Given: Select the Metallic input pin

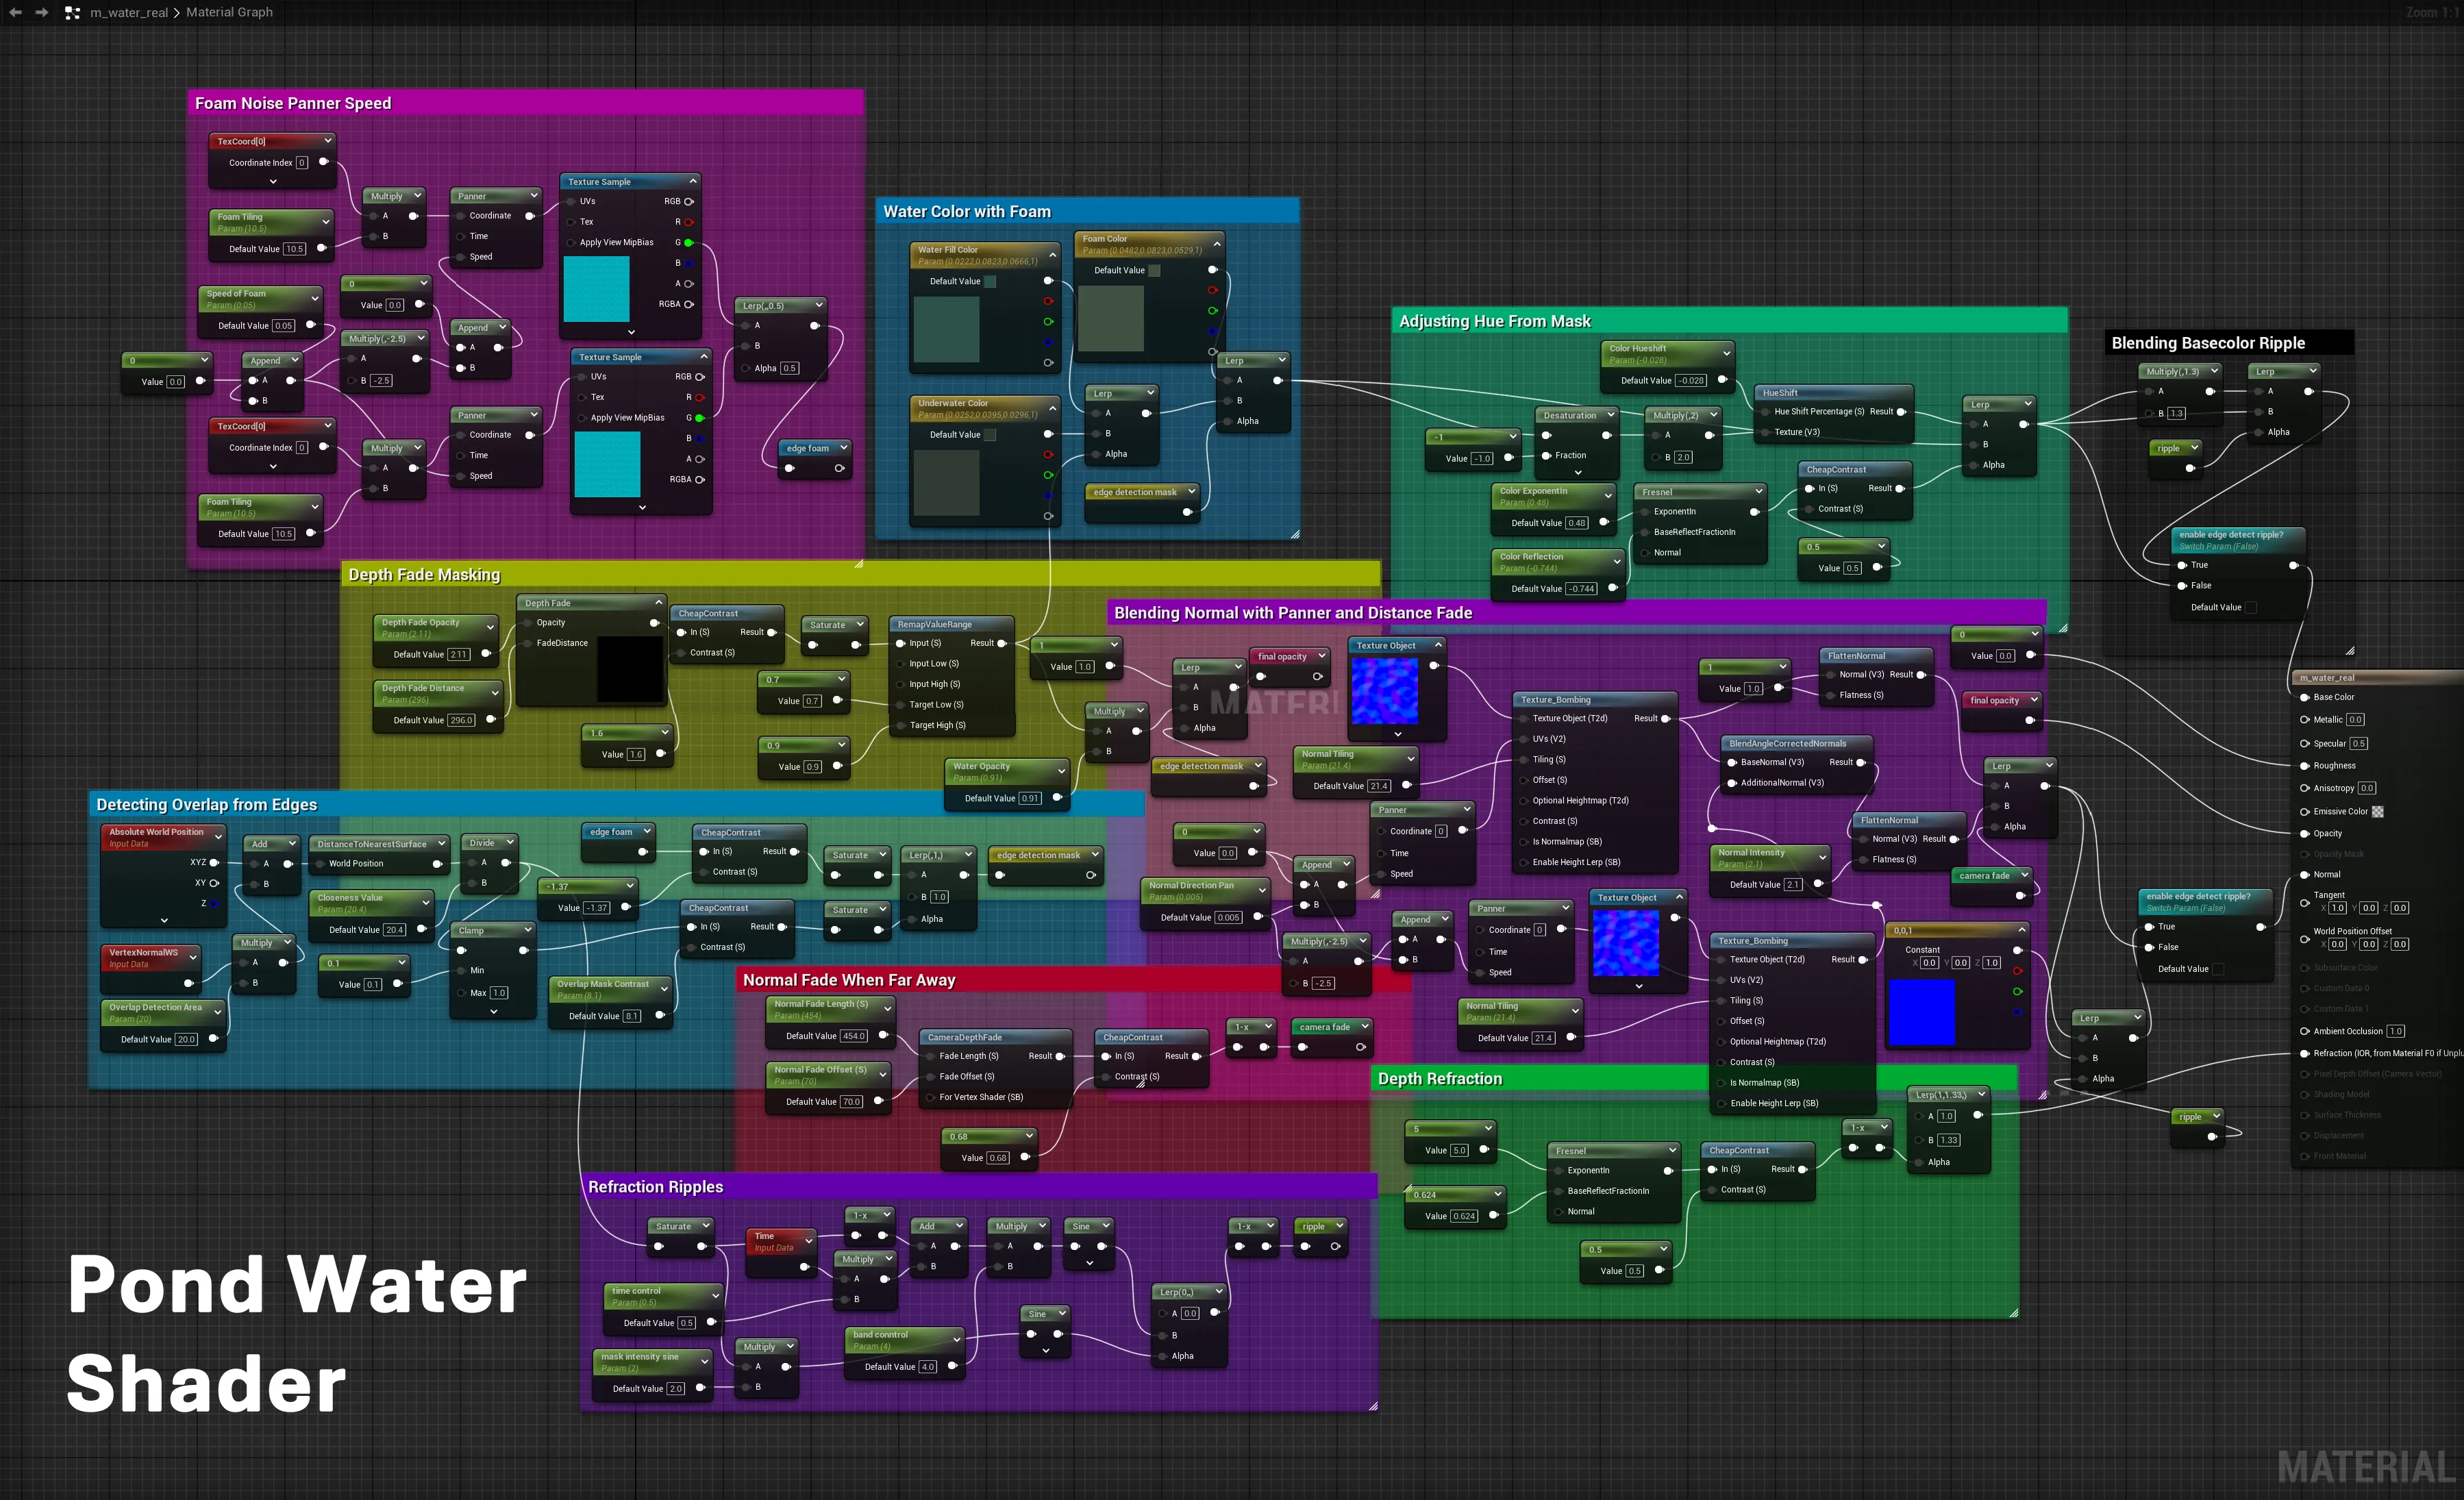Looking at the screenshot, I should (x=2305, y=719).
